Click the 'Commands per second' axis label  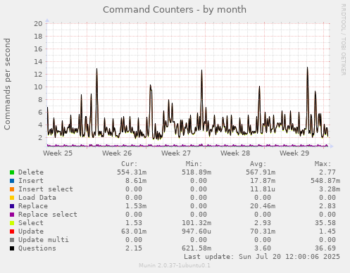(x=7, y=84)
